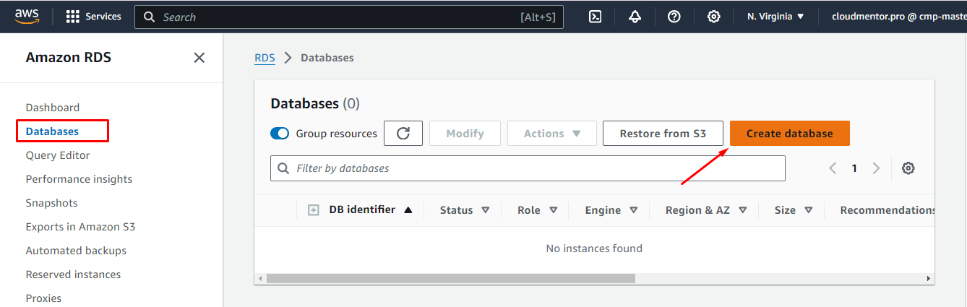Click the AWS logo home icon
The height and width of the screenshot is (307, 967).
click(x=26, y=16)
